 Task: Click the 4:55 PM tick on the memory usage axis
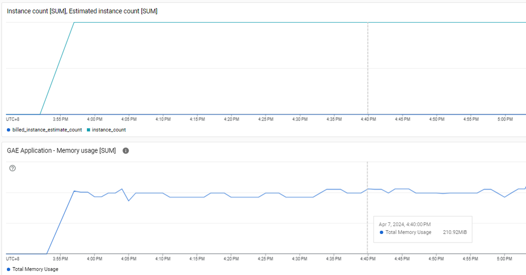(470, 259)
